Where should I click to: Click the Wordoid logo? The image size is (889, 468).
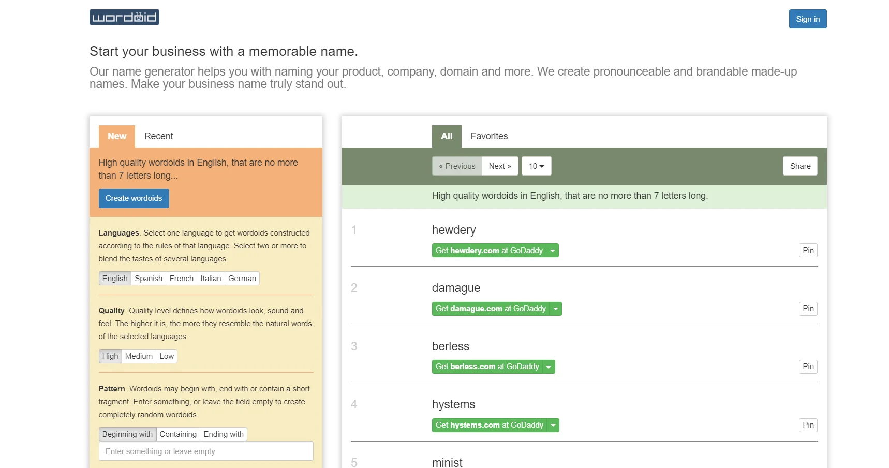pyautogui.click(x=124, y=17)
